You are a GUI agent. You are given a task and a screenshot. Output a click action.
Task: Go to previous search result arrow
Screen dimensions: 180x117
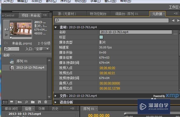point(173,20)
